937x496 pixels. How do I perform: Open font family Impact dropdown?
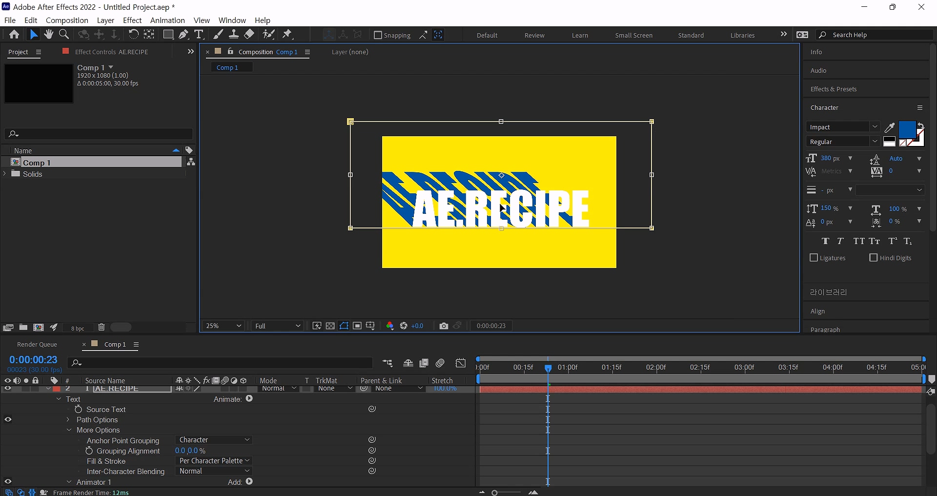pos(843,127)
